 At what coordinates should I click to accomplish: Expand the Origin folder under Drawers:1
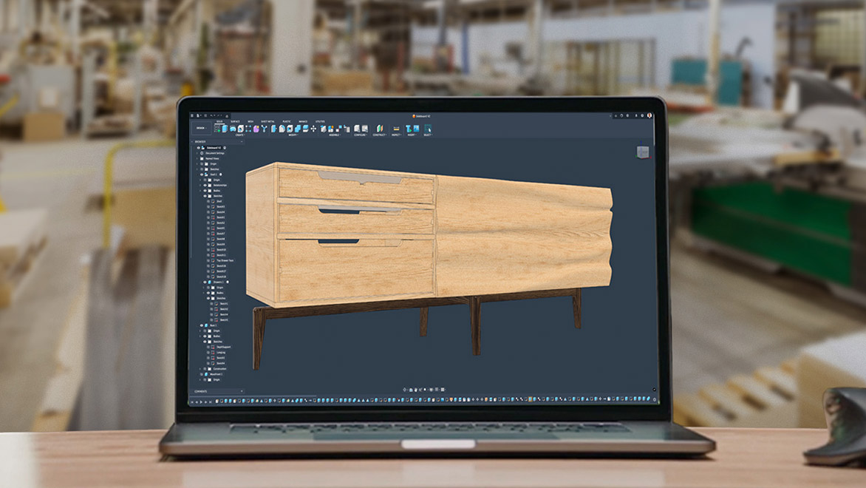(203, 288)
